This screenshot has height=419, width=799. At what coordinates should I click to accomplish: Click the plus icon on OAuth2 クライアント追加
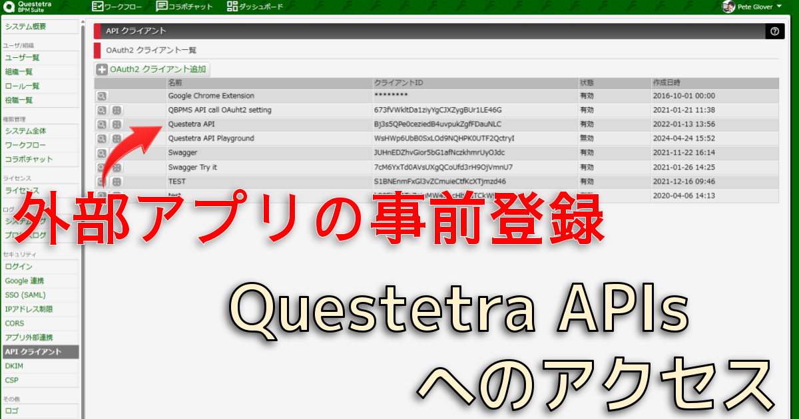coord(102,69)
